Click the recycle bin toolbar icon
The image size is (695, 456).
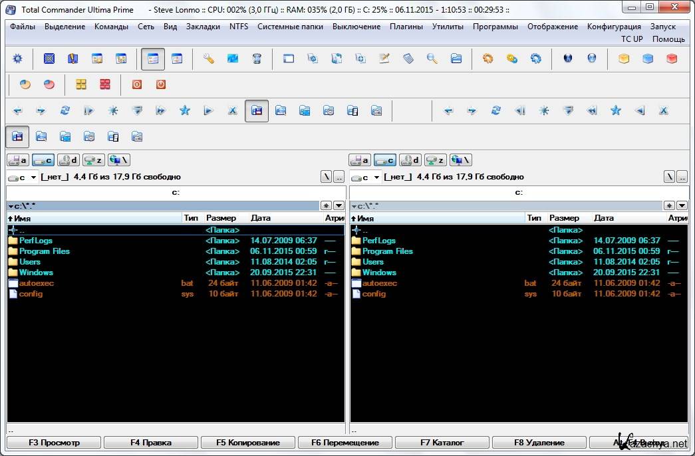pyautogui.click(x=257, y=59)
